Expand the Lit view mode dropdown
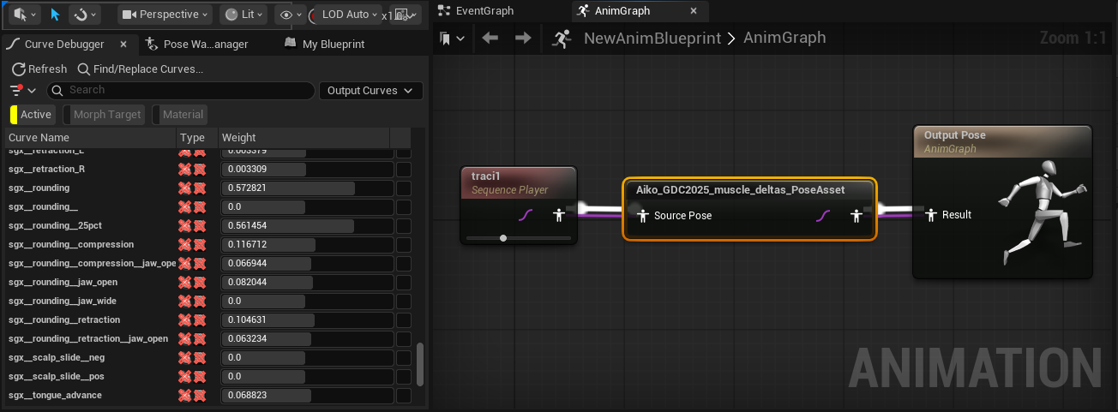This screenshot has height=412, width=1118. (x=243, y=15)
